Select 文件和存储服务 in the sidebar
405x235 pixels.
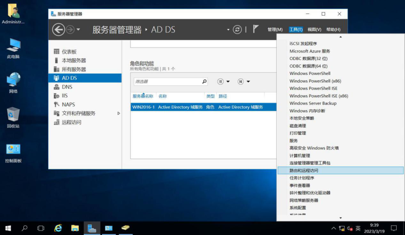pos(85,113)
